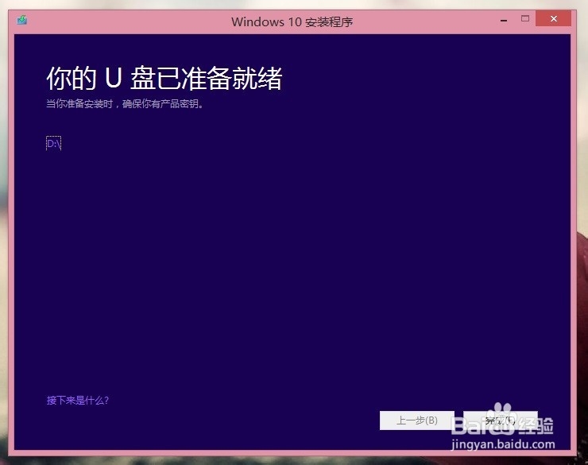Viewport: 588px width, 465px height.
Task: Click the window title Windows 10 安装程序
Action: click(292, 21)
